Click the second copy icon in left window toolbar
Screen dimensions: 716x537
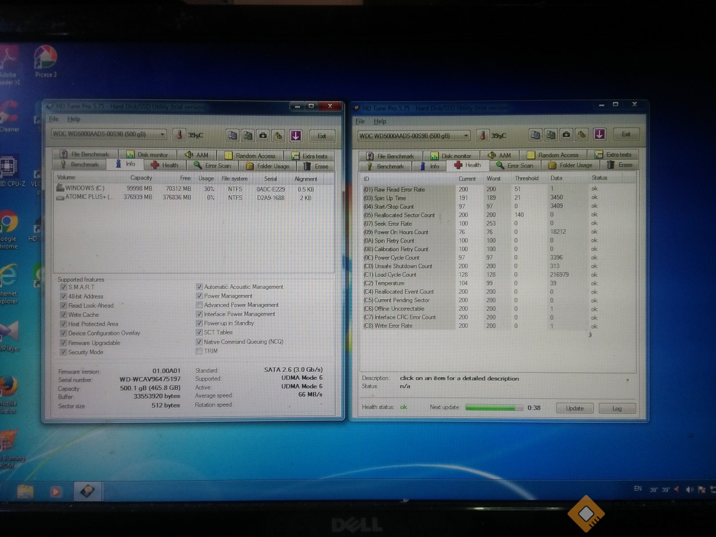247,135
